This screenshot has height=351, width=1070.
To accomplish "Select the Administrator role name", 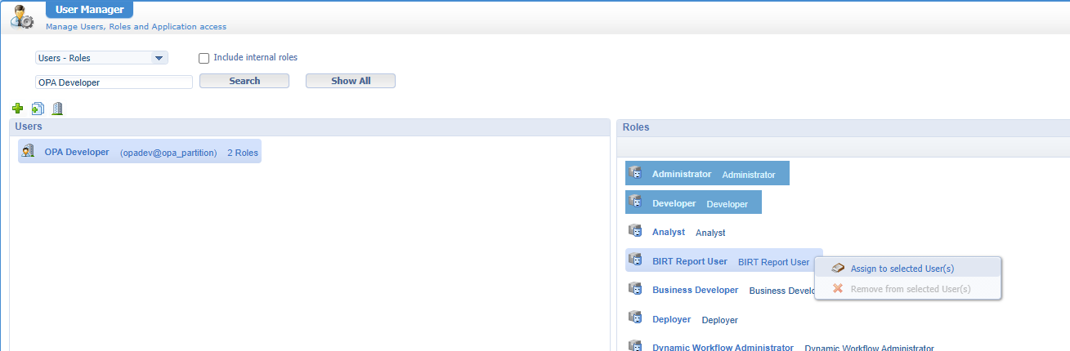I will (682, 174).
